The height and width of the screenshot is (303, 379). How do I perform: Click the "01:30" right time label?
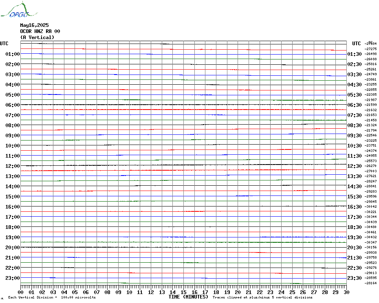355,54
